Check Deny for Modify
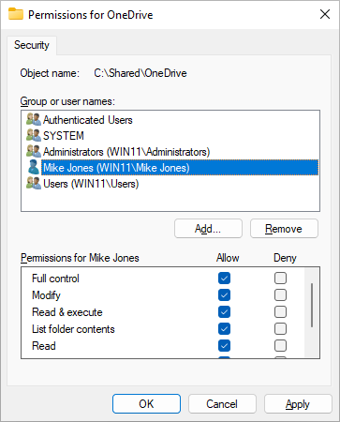The width and height of the screenshot is (340, 422). click(x=280, y=294)
